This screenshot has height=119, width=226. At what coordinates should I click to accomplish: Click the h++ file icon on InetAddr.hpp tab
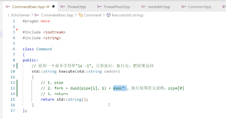point(144,7)
